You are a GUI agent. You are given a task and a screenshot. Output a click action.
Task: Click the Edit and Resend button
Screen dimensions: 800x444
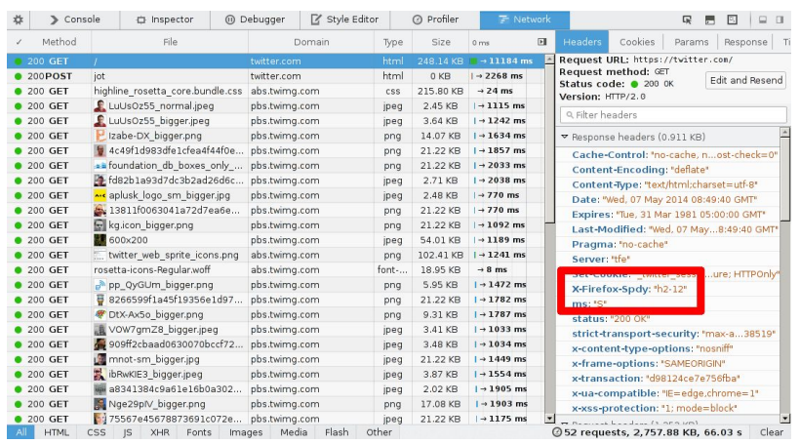pos(745,80)
